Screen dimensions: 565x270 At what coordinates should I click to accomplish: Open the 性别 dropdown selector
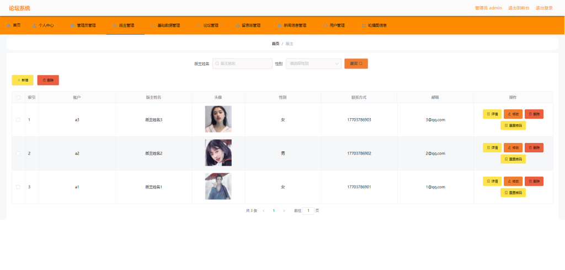(313, 63)
